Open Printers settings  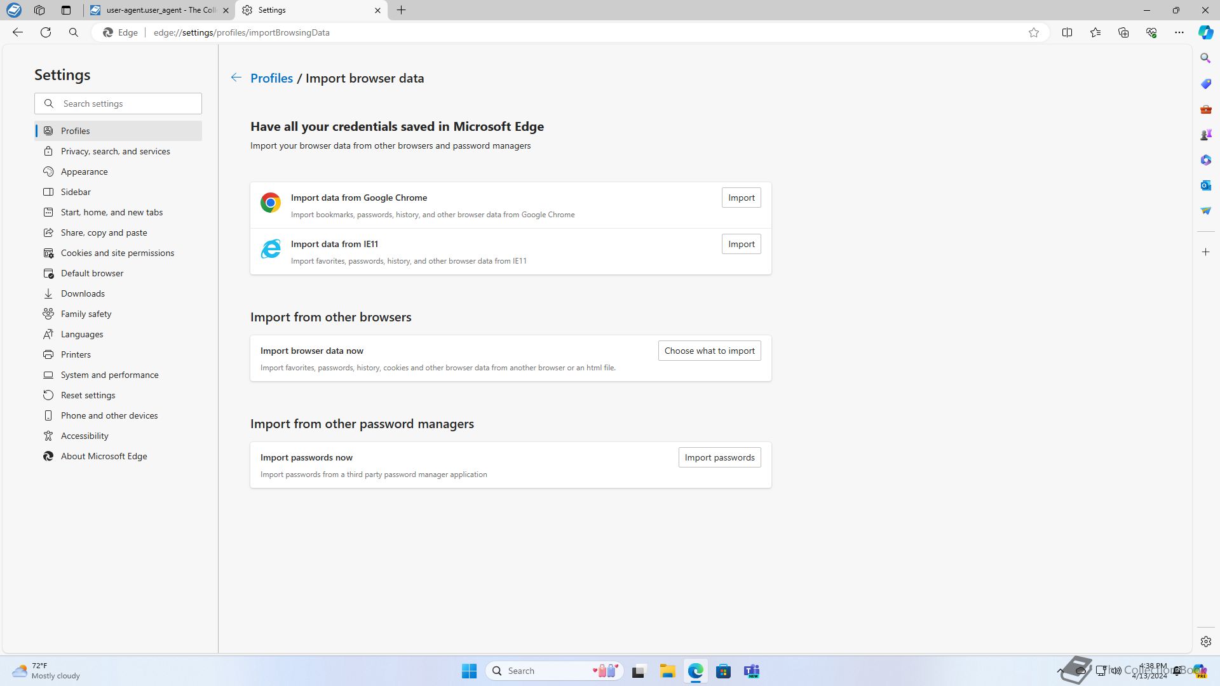point(118,354)
